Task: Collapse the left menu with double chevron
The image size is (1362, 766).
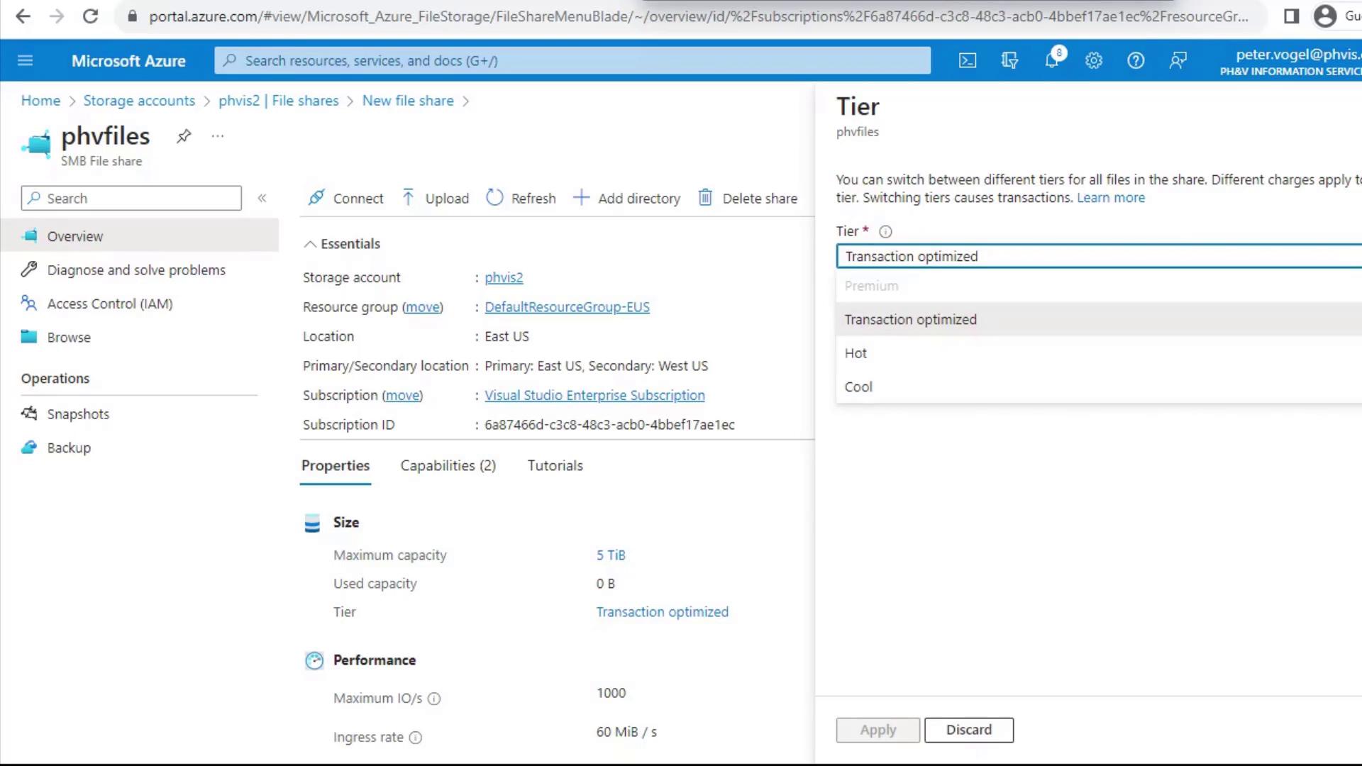Action: click(x=262, y=199)
